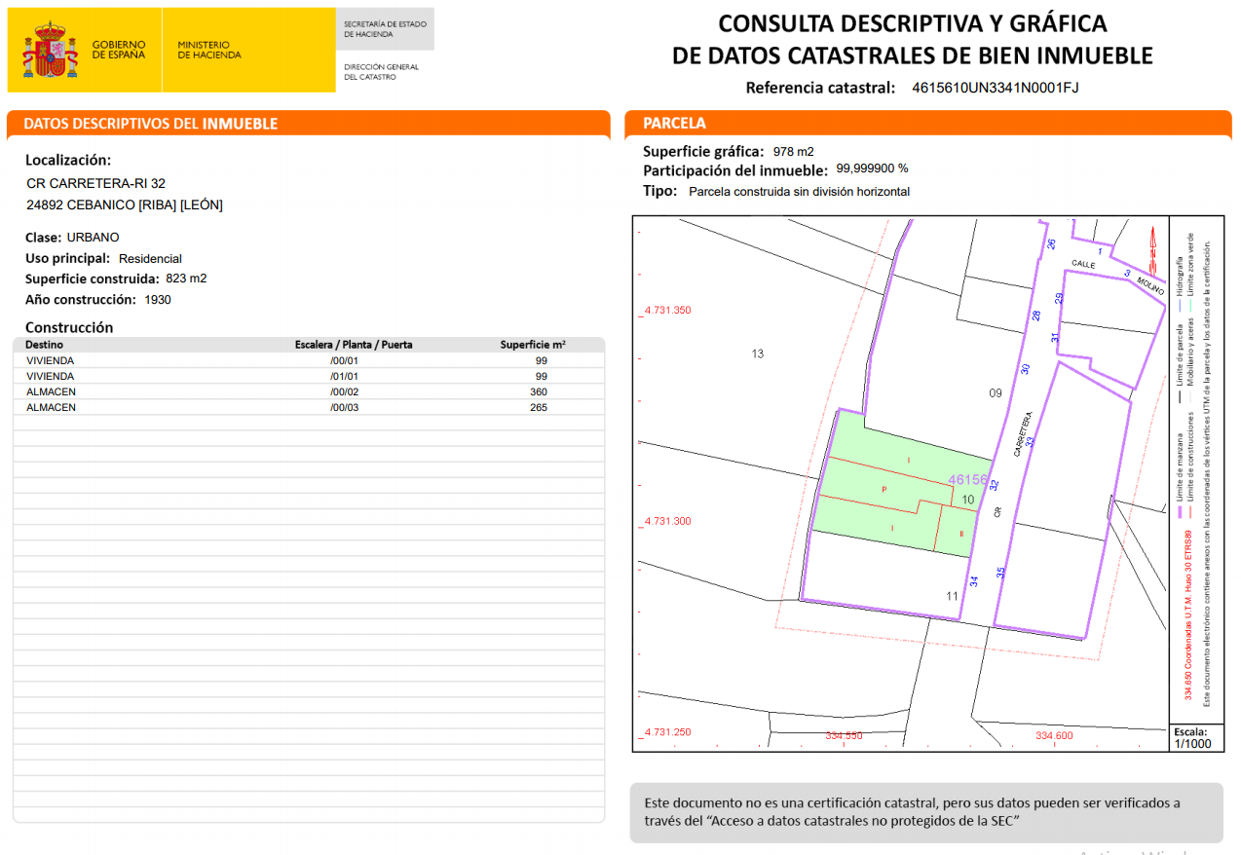Click parcel label 11 on the map
1241x855 pixels.
953,596
